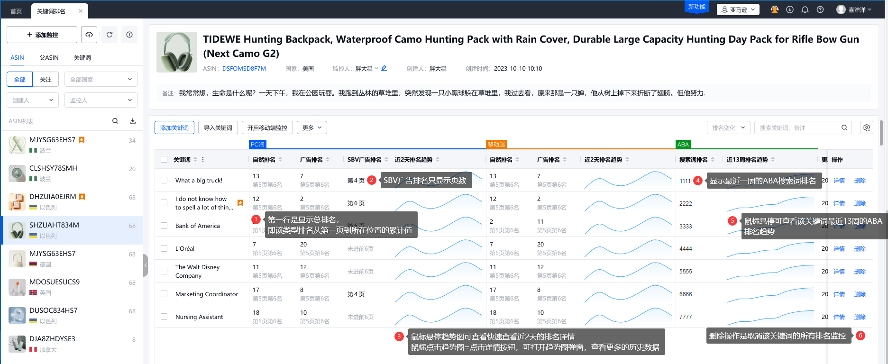Toggle the select-all keywords checkbox
Viewport: 888px width, 364px height.
[164, 160]
